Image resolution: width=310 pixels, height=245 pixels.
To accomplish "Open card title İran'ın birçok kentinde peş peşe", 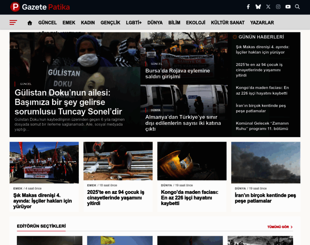I will (x=265, y=198).
